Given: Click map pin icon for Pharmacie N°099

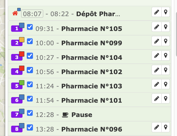Looking at the screenshot, I should point(166,41).
